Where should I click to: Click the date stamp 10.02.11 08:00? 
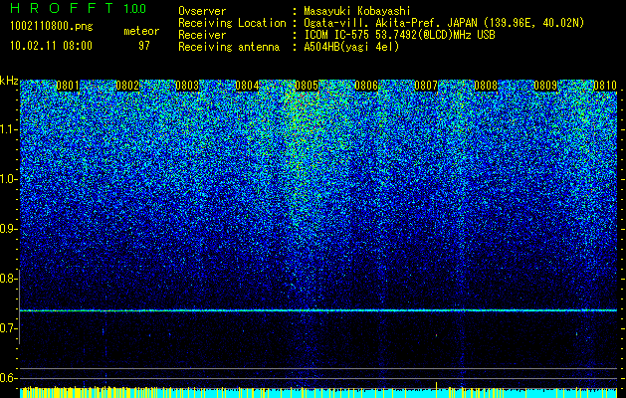click(51, 45)
